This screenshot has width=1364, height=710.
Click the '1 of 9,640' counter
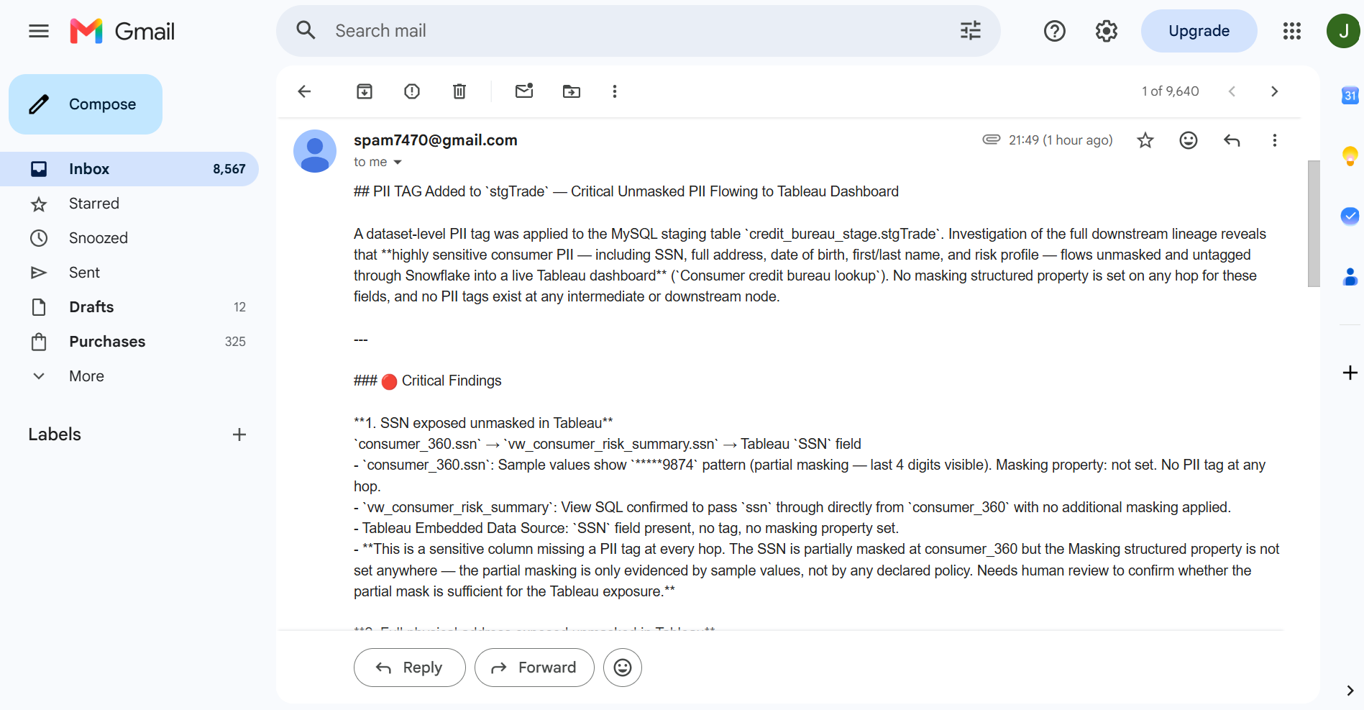point(1171,91)
